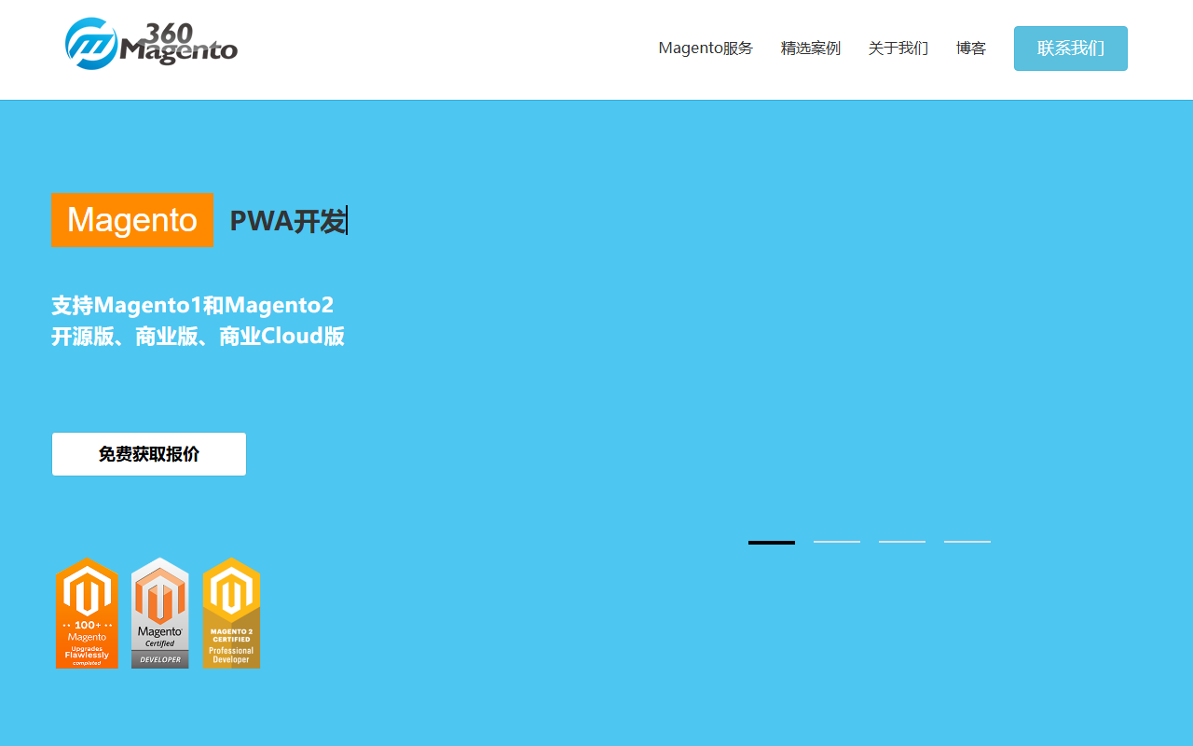Click the 100+ Magento Upgrades badge
The height and width of the screenshot is (746, 1193).
[87, 613]
